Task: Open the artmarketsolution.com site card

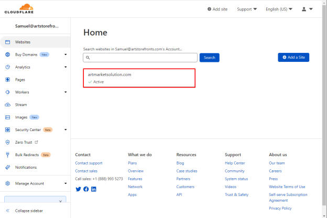Action: click(139, 78)
